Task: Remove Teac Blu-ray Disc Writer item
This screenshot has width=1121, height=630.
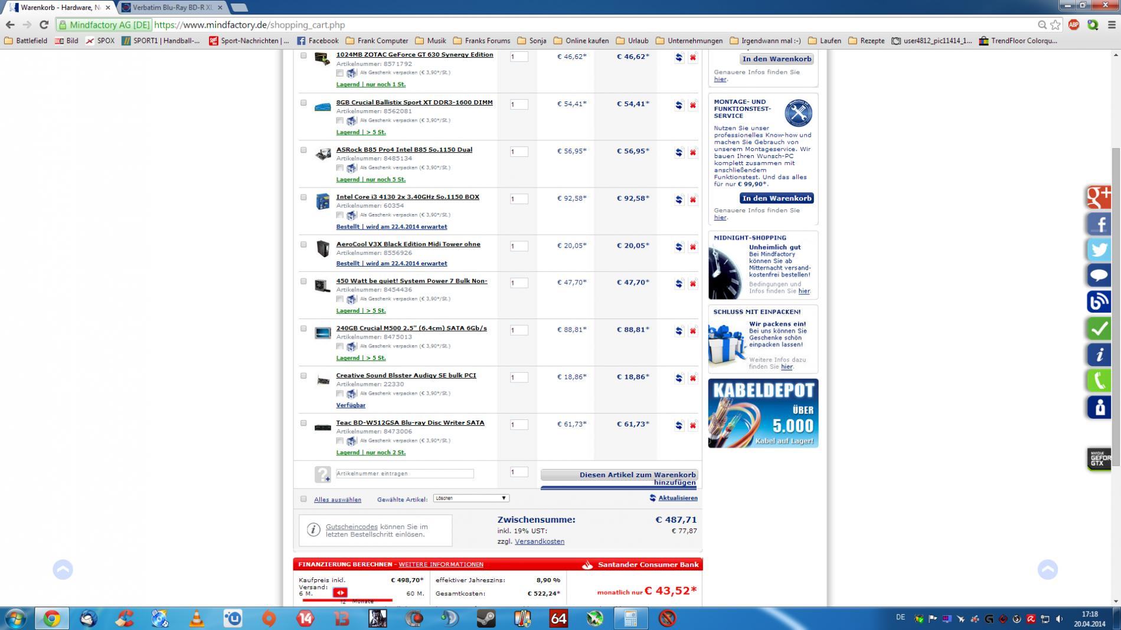Action: (692, 425)
